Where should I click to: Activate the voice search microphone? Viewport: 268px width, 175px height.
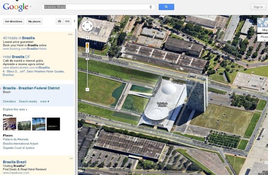point(151,7)
